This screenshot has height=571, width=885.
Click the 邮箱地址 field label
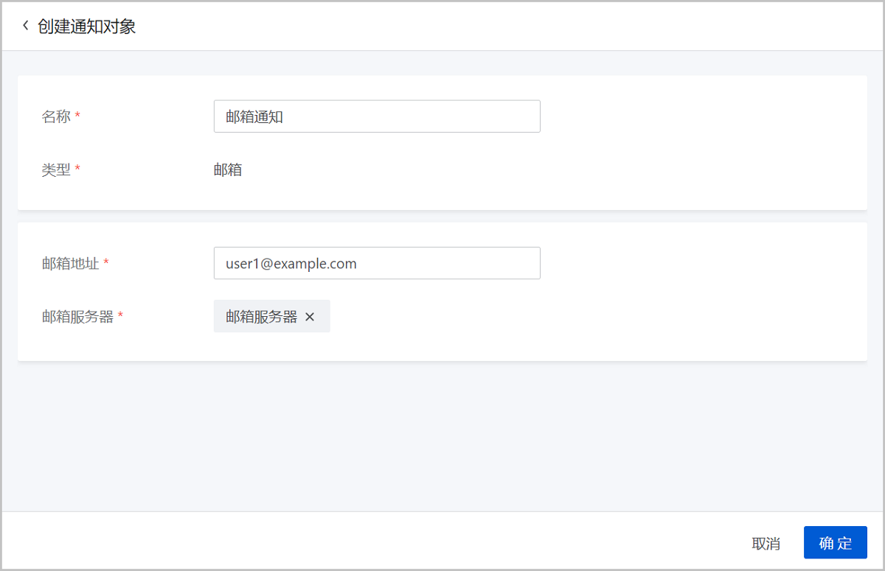click(x=70, y=263)
